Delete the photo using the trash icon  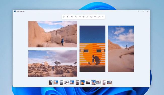click(91, 17)
